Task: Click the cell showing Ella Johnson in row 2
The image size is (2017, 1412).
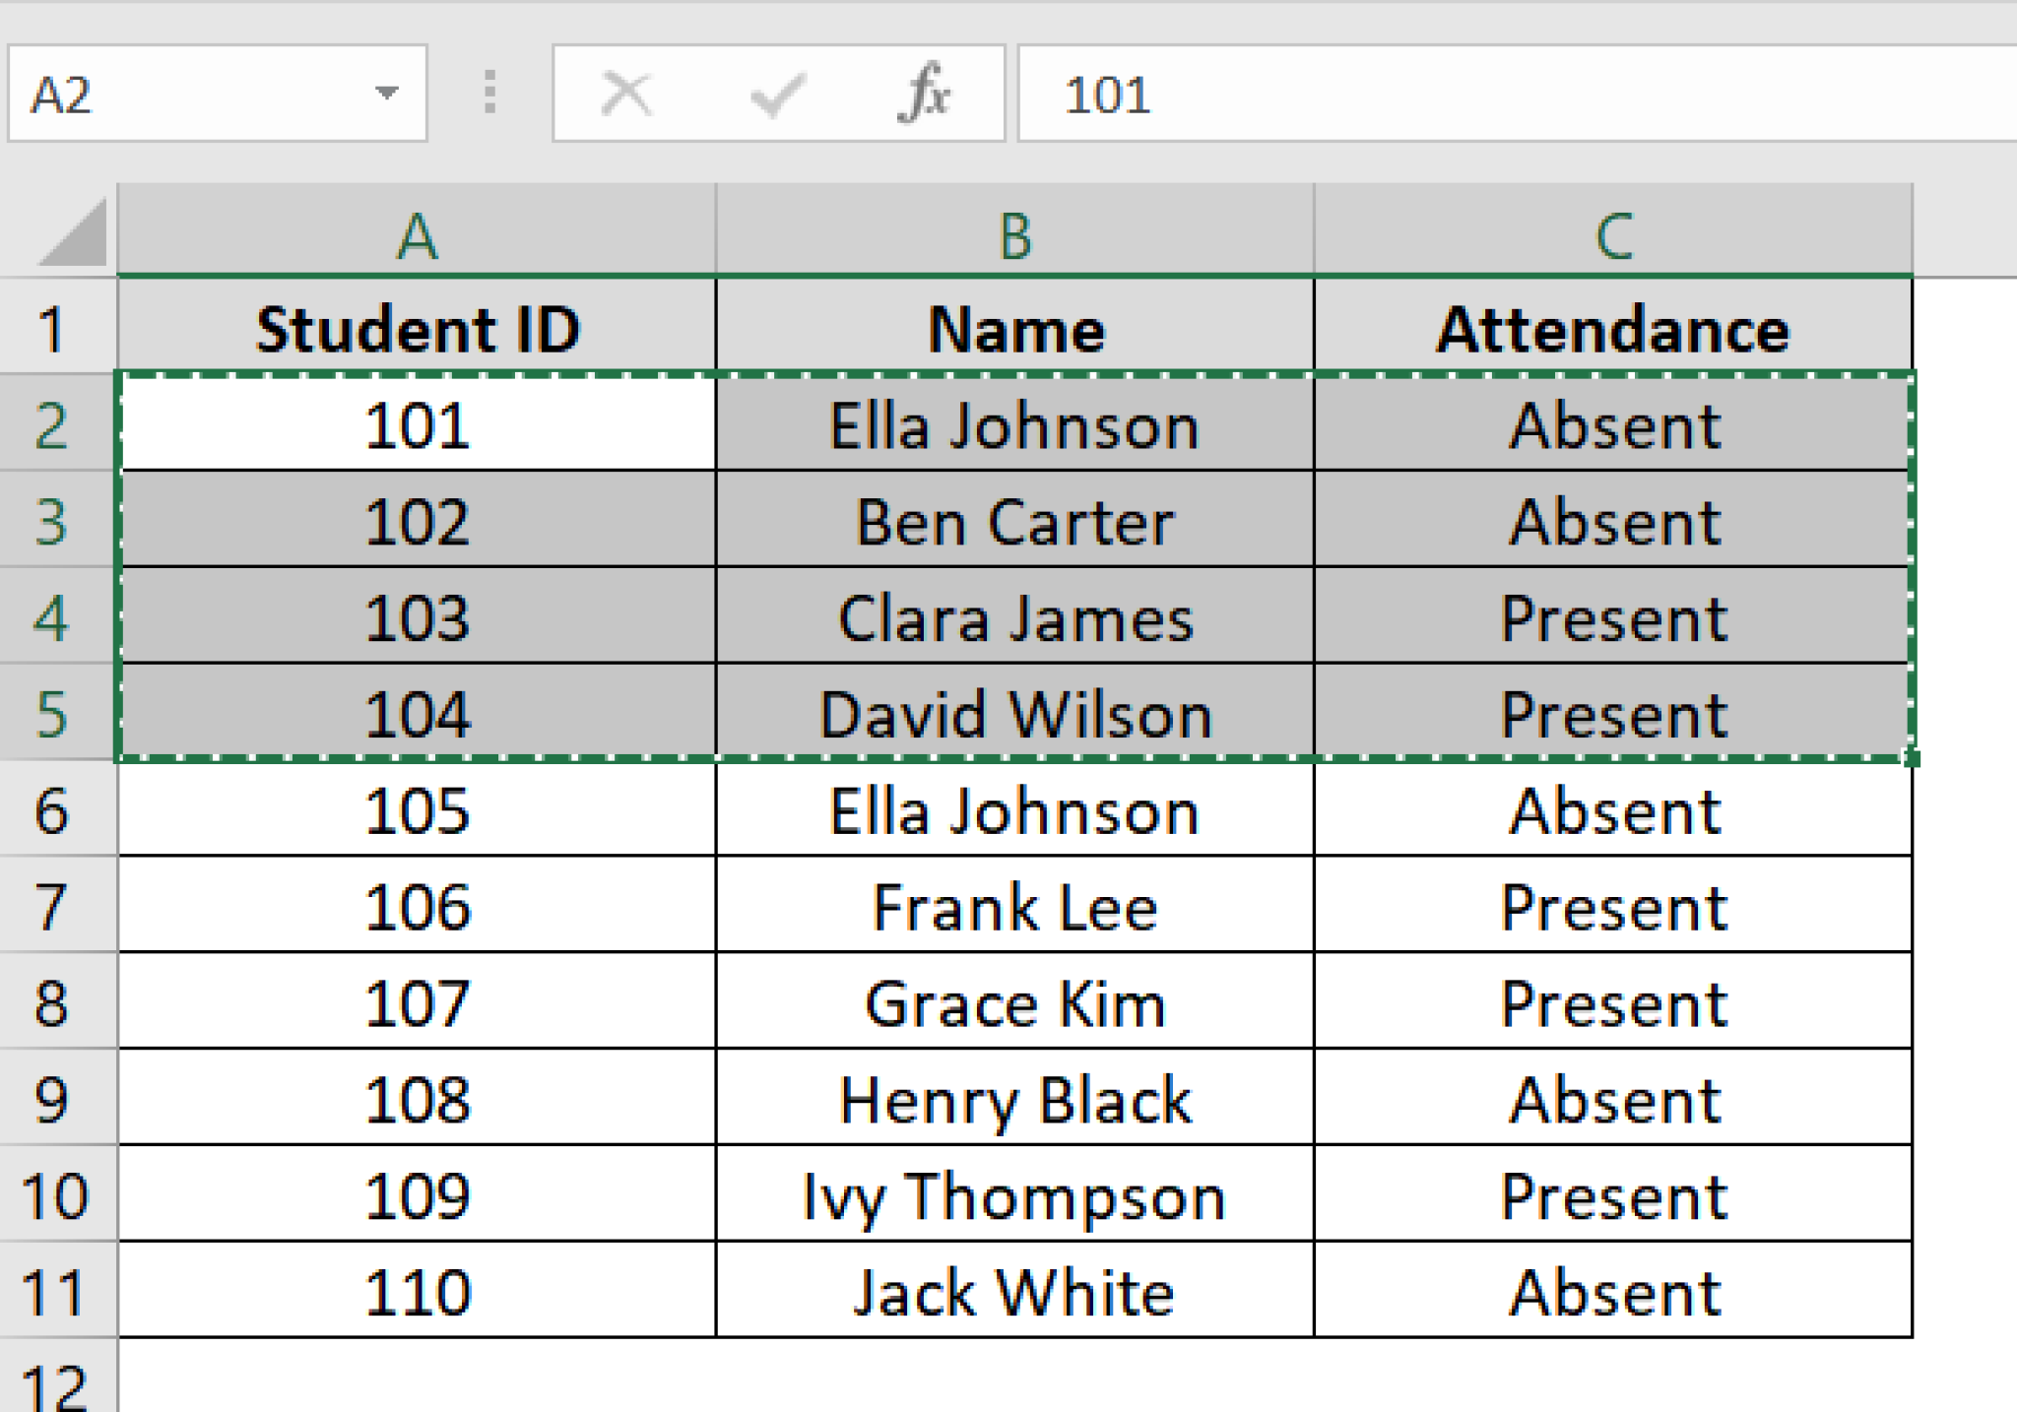Action: coord(1014,425)
